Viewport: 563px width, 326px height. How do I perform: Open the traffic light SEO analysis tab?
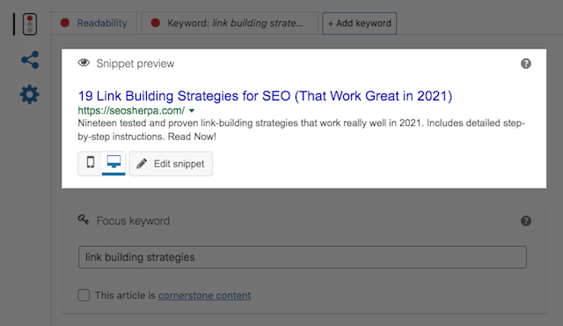(x=30, y=24)
